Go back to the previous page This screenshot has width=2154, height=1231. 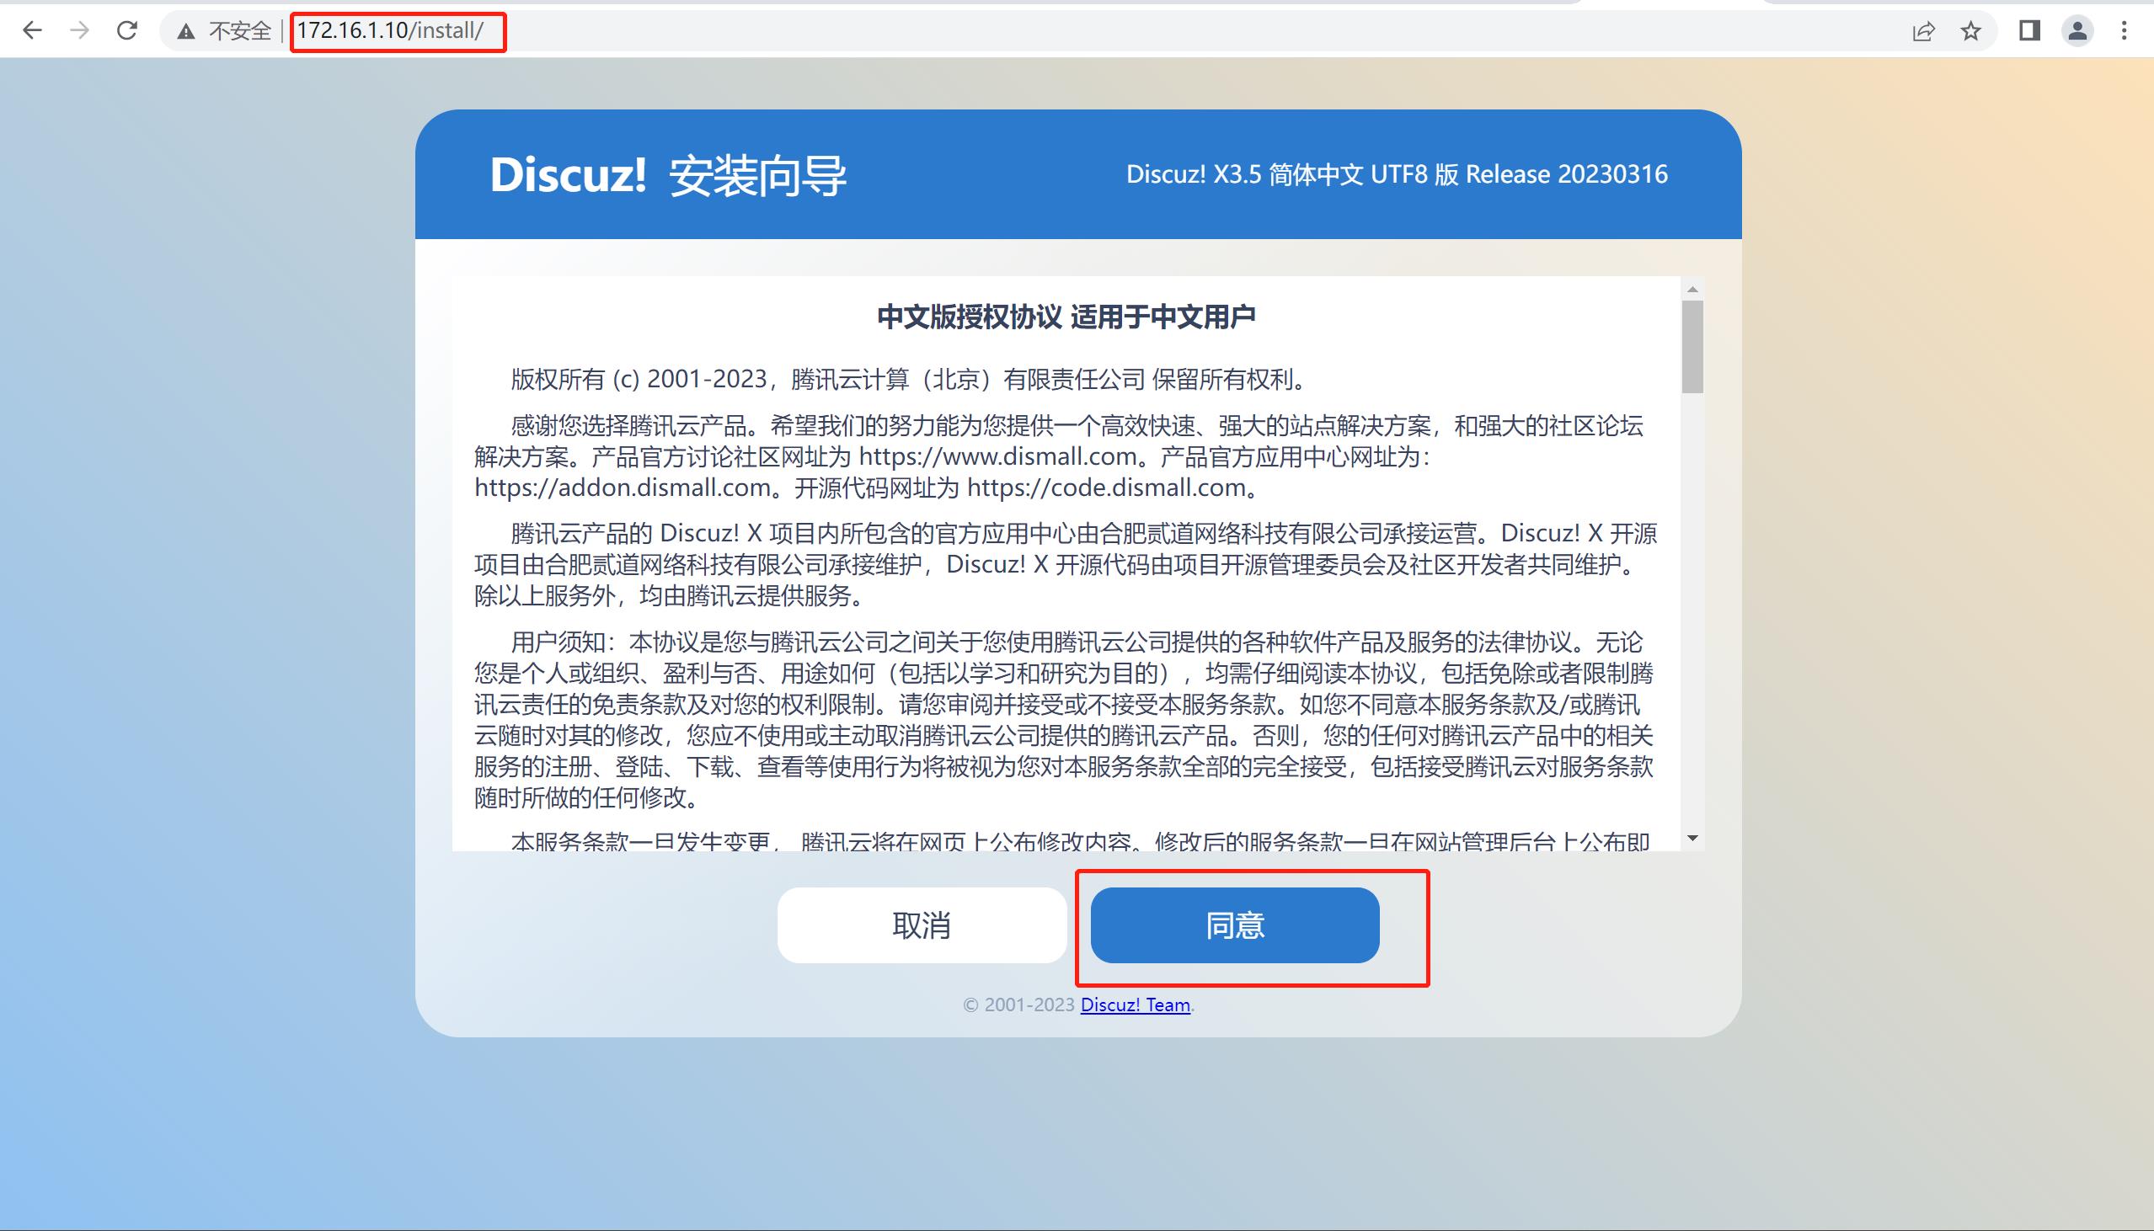[x=32, y=31]
